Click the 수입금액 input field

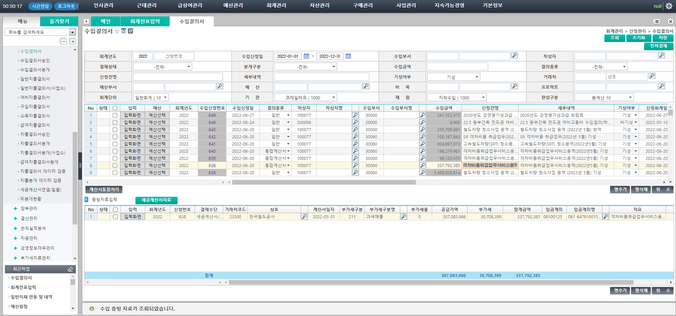(457, 67)
